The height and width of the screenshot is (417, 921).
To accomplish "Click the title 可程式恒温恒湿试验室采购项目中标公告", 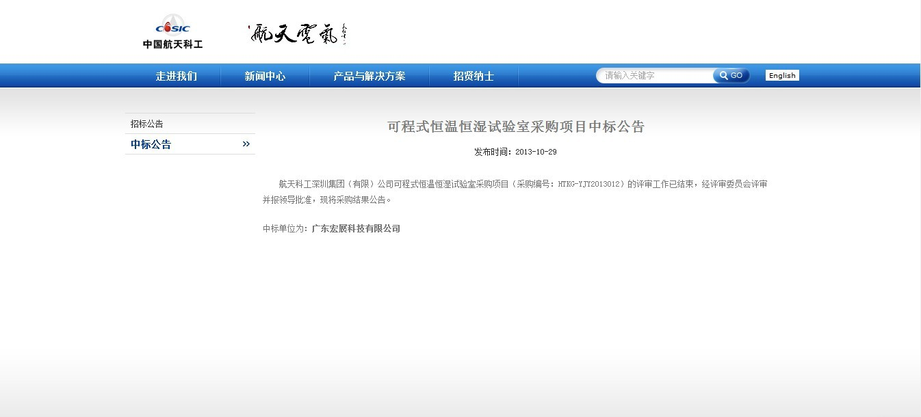I will coord(516,126).
